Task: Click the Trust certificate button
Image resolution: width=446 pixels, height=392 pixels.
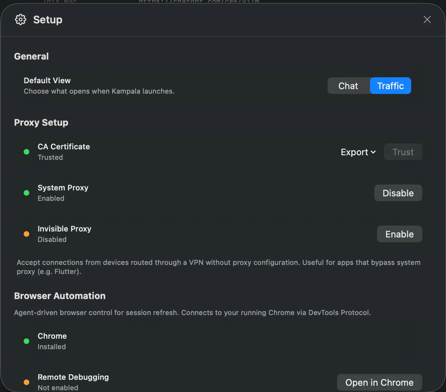Action: [403, 152]
